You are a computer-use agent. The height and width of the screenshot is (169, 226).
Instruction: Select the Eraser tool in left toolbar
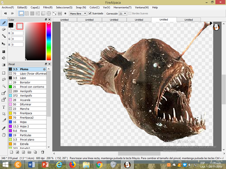coord(4,29)
